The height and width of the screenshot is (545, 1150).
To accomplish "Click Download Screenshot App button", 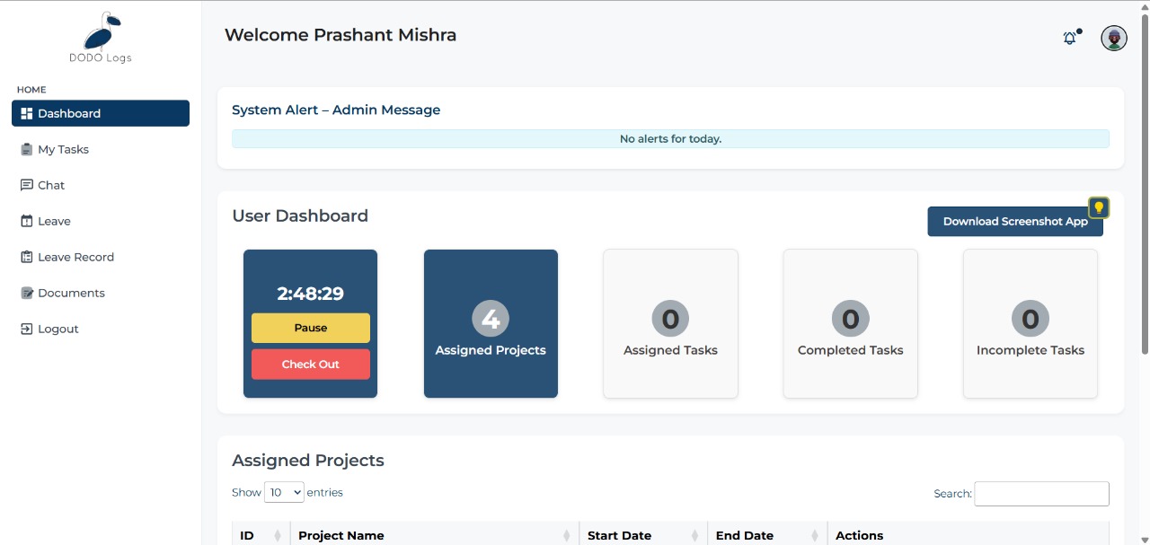I will (1014, 222).
